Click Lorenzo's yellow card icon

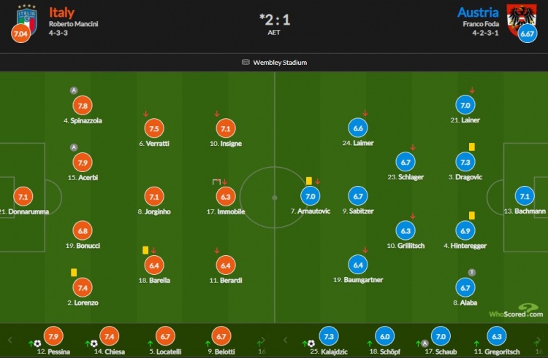point(74,272)
